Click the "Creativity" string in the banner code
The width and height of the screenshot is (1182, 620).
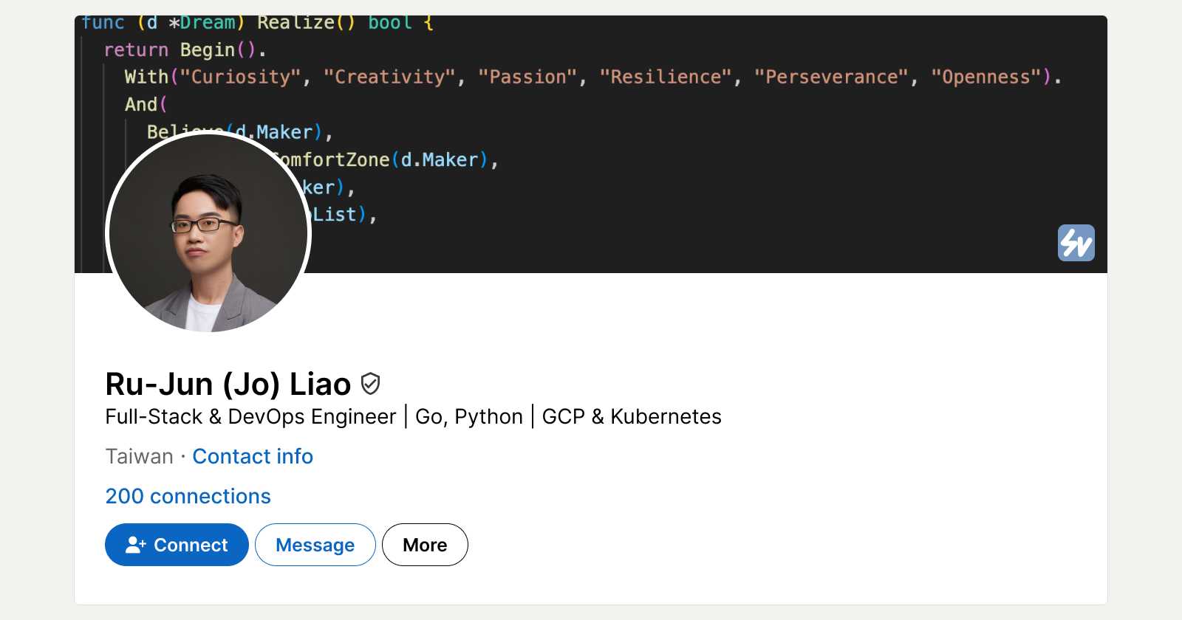[x=389, y=77]
